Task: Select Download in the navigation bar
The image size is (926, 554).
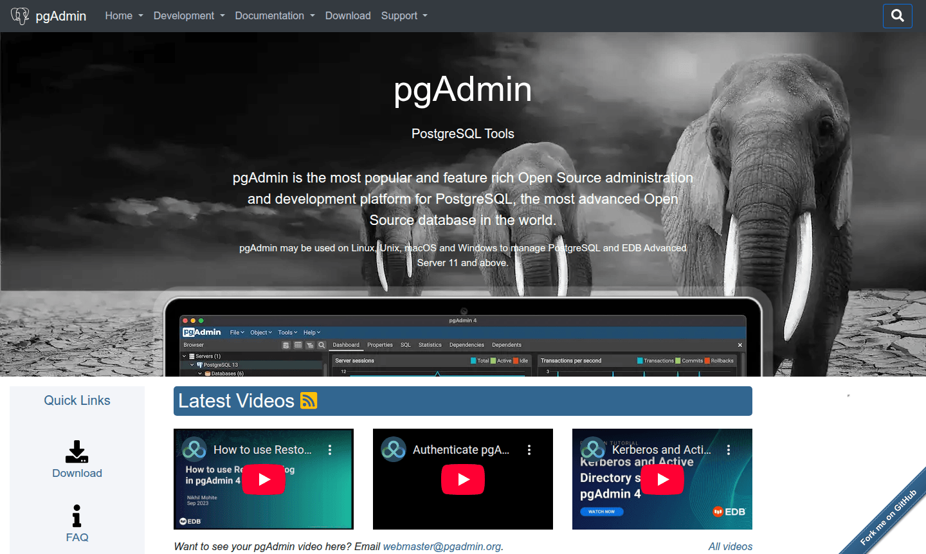Action: (348, 15)
